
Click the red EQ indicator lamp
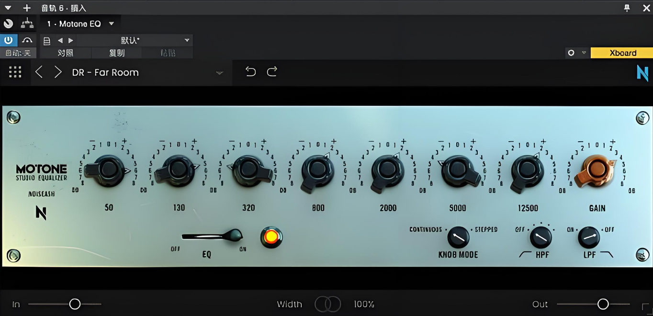point(271,237)
